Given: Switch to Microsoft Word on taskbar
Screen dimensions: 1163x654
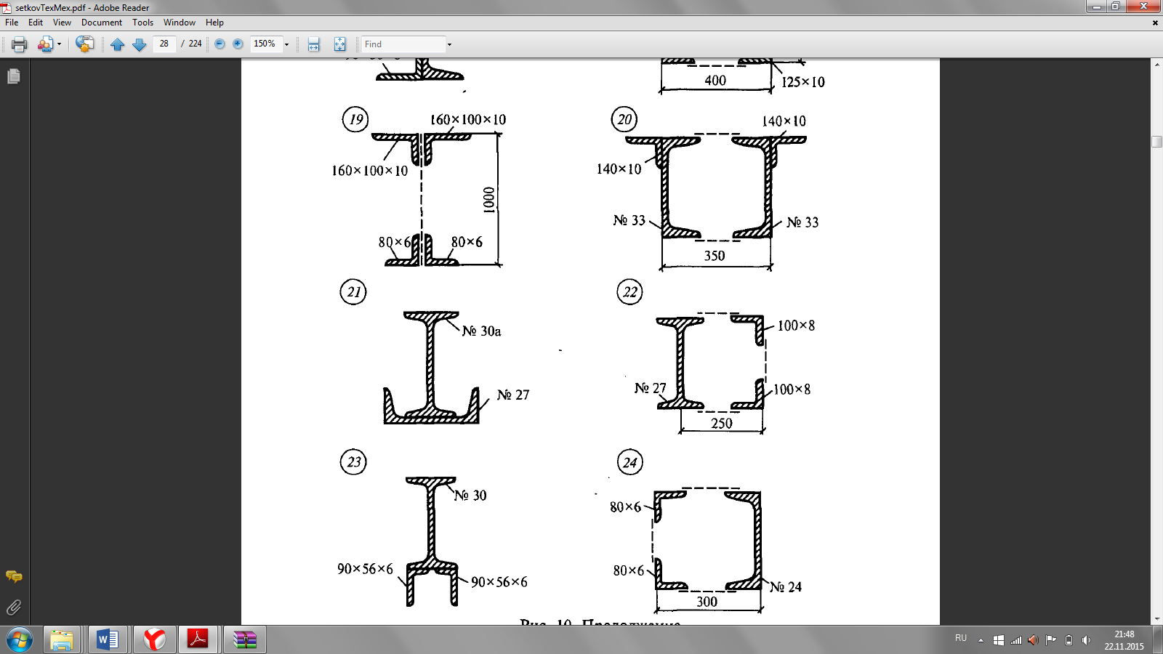Looking at the screenshot, I should (x=108, y=640).
